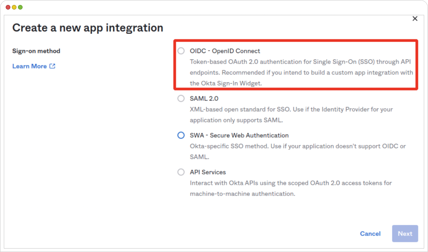Click the Okta-specific SSO method description
The image size is (428, 252).
pos(298,151)
